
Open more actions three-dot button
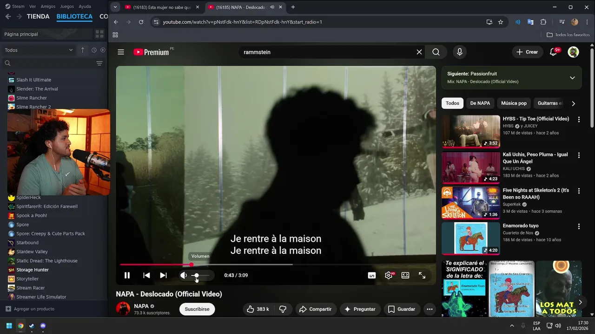[430, 309]
